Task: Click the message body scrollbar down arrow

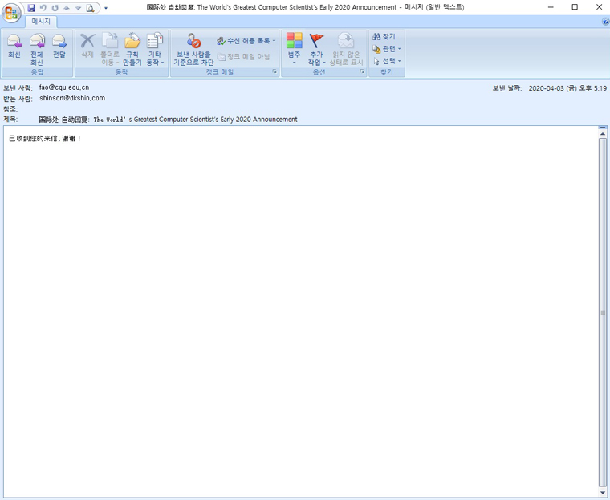Action: tap(603, 492)
